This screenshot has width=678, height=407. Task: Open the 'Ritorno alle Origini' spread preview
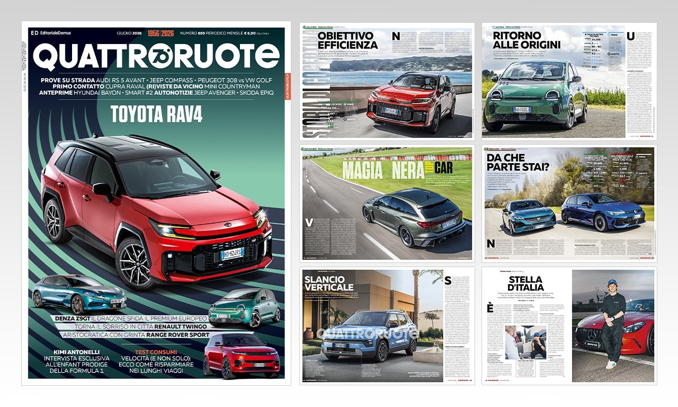(569, 81)
